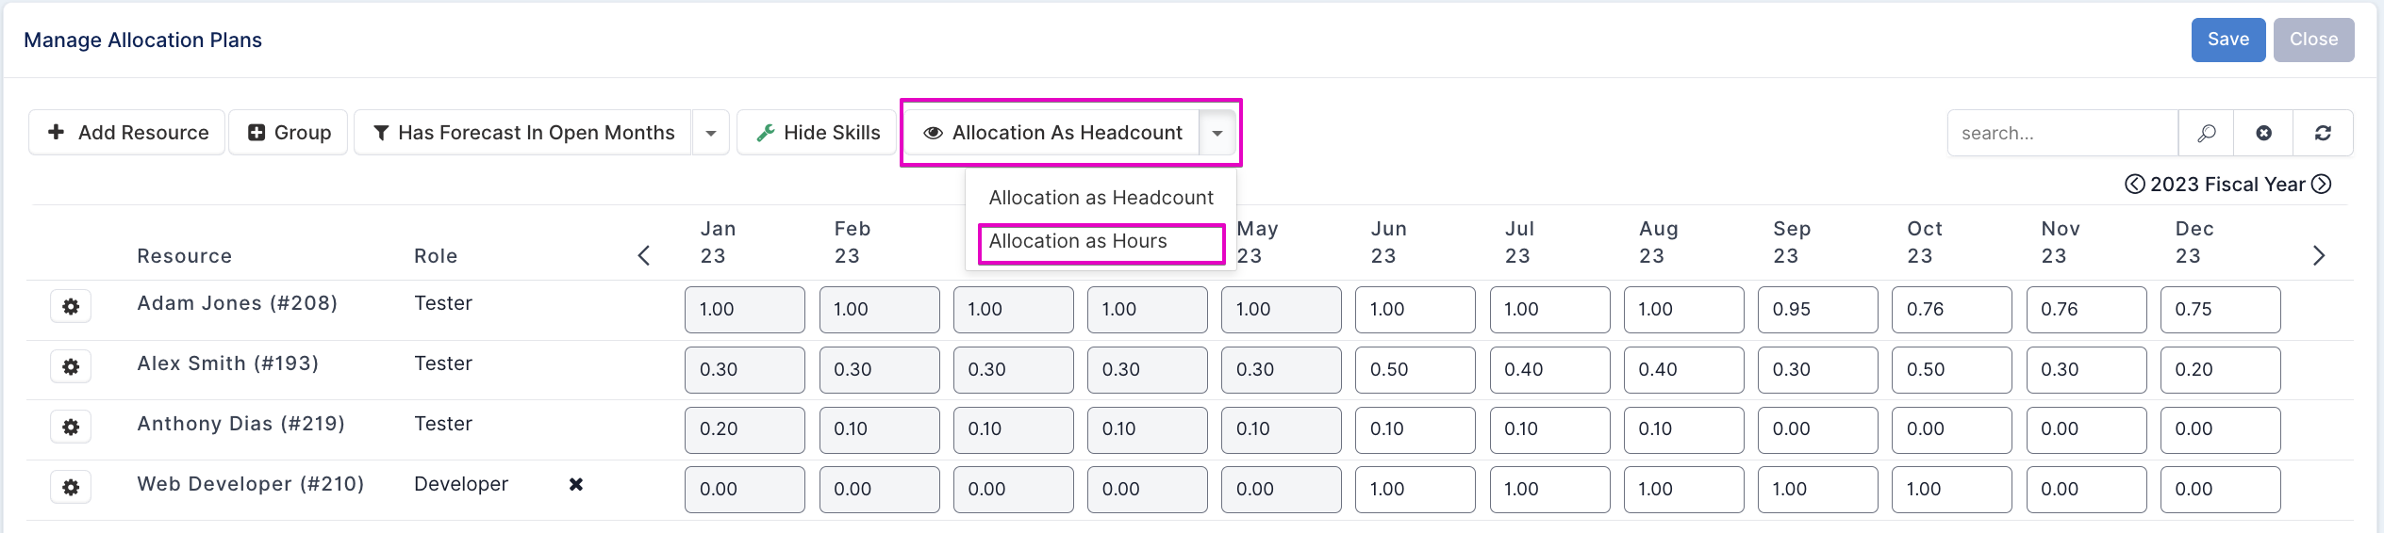Go to previous fiscal year

coord(2134,184)
